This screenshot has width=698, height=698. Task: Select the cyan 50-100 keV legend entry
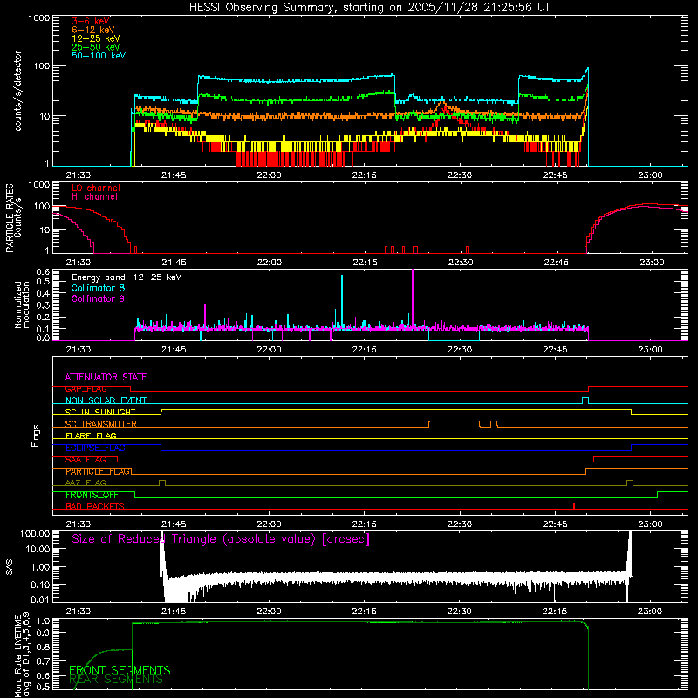pyautogui.click(x=99, y=56)
